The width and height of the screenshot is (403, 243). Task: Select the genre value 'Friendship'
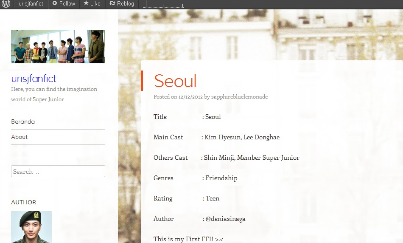(221, 178)
